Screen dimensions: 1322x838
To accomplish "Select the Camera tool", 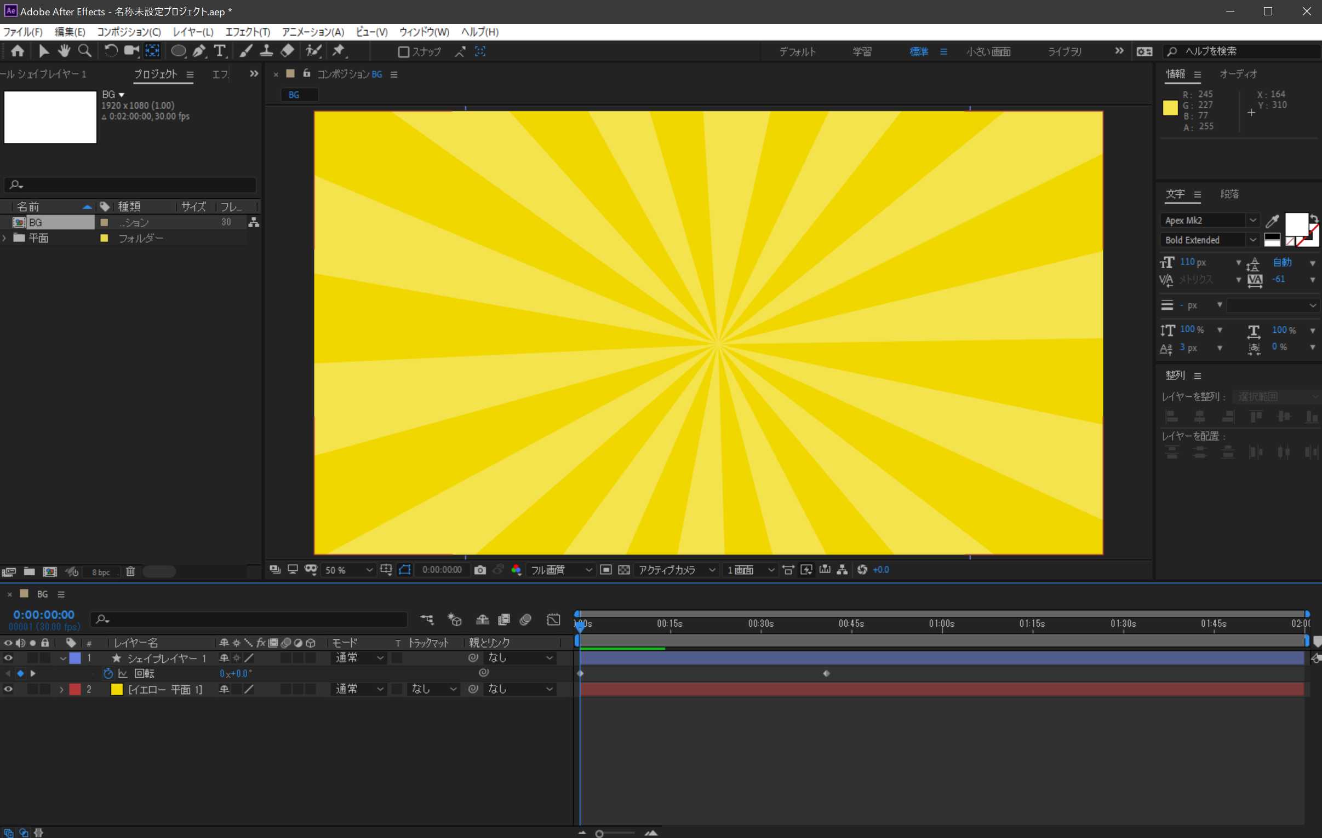I will pyautogui.click(x=131, y=51).
